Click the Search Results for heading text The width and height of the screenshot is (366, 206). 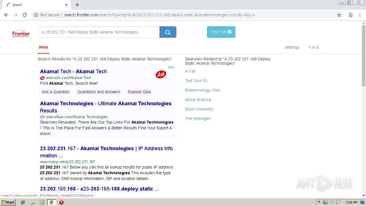pyautogui.click(x=105, y=59)
